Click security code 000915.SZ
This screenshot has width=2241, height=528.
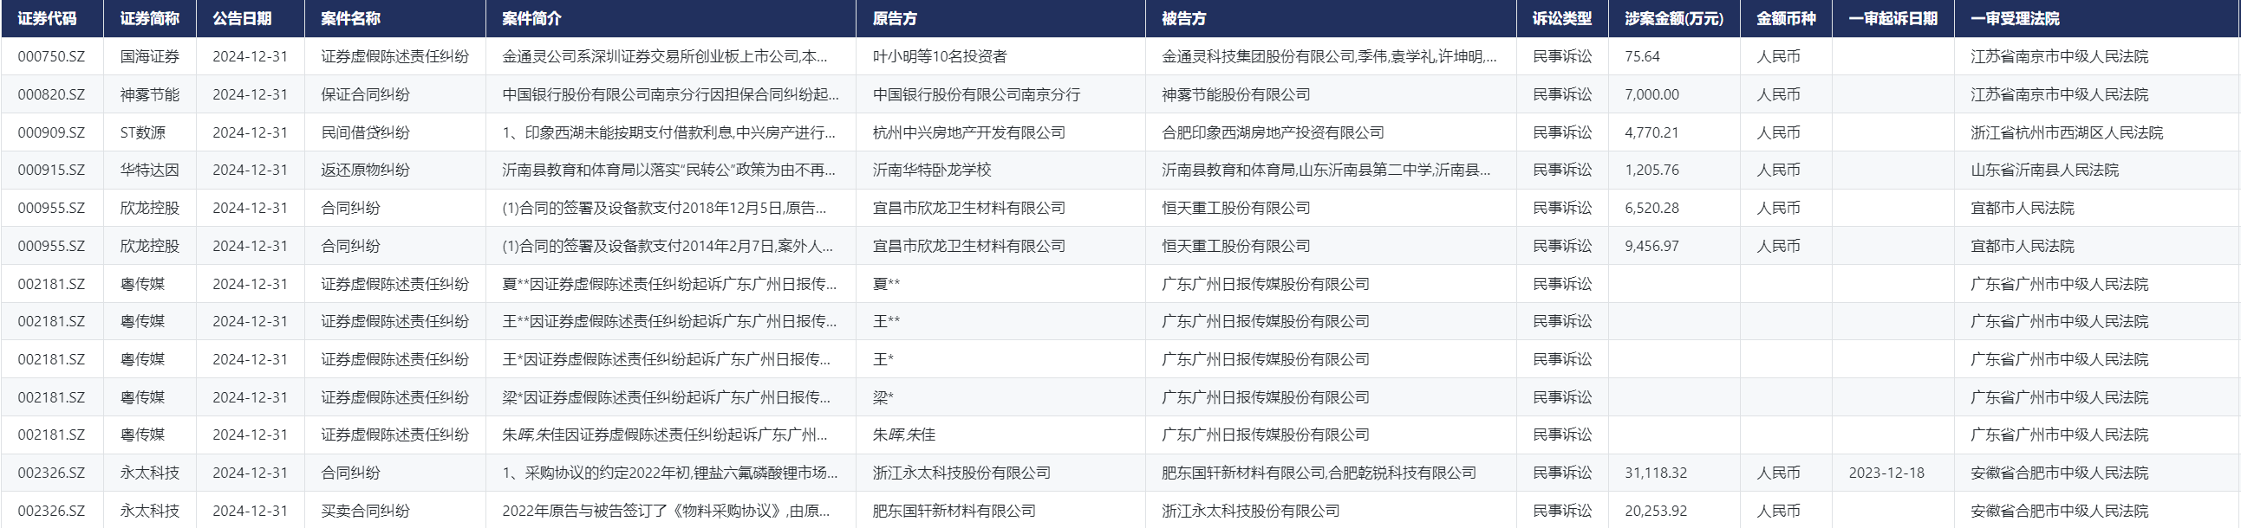(x=51, y=171)
